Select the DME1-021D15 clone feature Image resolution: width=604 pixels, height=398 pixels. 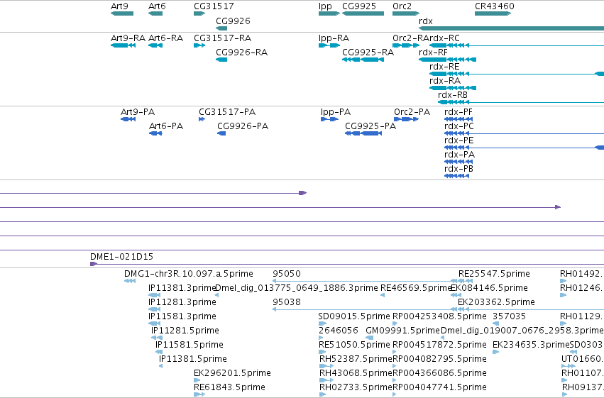click(346, 264)
